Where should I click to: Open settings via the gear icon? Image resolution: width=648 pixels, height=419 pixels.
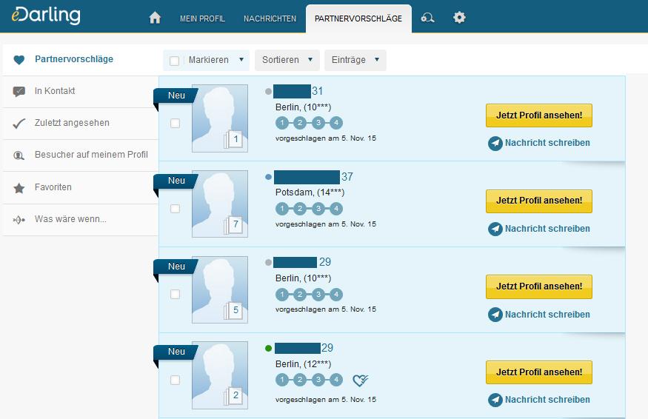coord(459,18)
